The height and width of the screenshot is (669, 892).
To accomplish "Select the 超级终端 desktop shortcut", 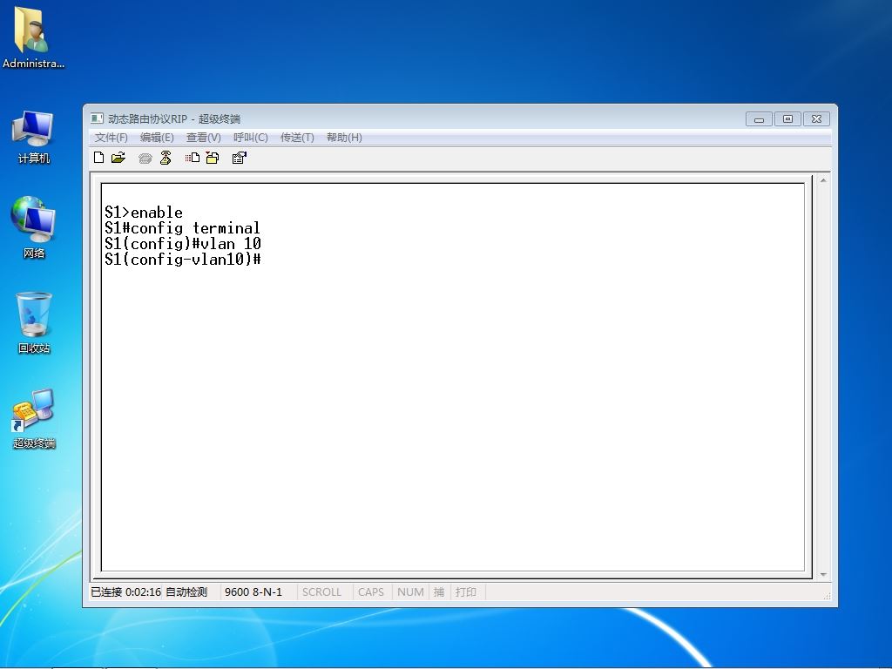I will [x=34, y=418].
